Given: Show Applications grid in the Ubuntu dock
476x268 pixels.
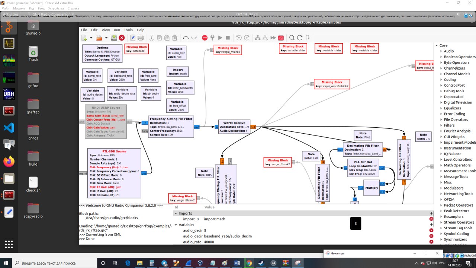Looking at the screenshot, I should (x=9, y=245).
